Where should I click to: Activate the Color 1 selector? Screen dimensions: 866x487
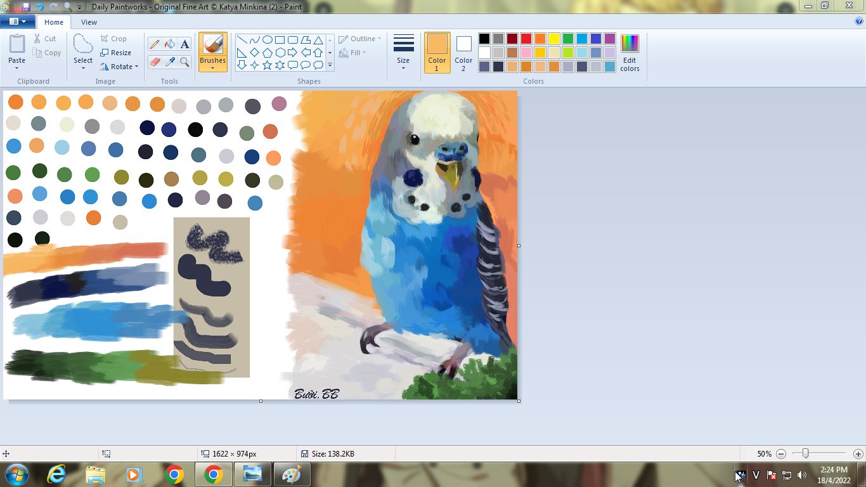coord(437,52)
